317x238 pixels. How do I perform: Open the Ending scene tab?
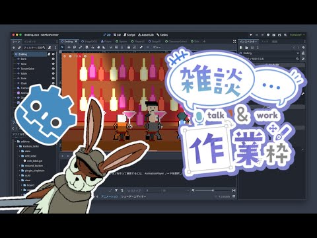pos(68,42)
